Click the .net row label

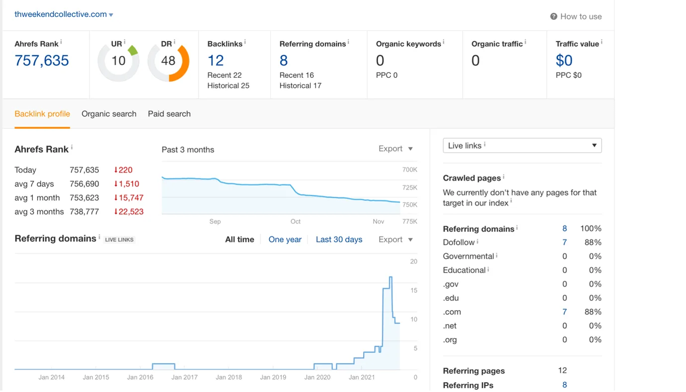(x=450, y=326)
